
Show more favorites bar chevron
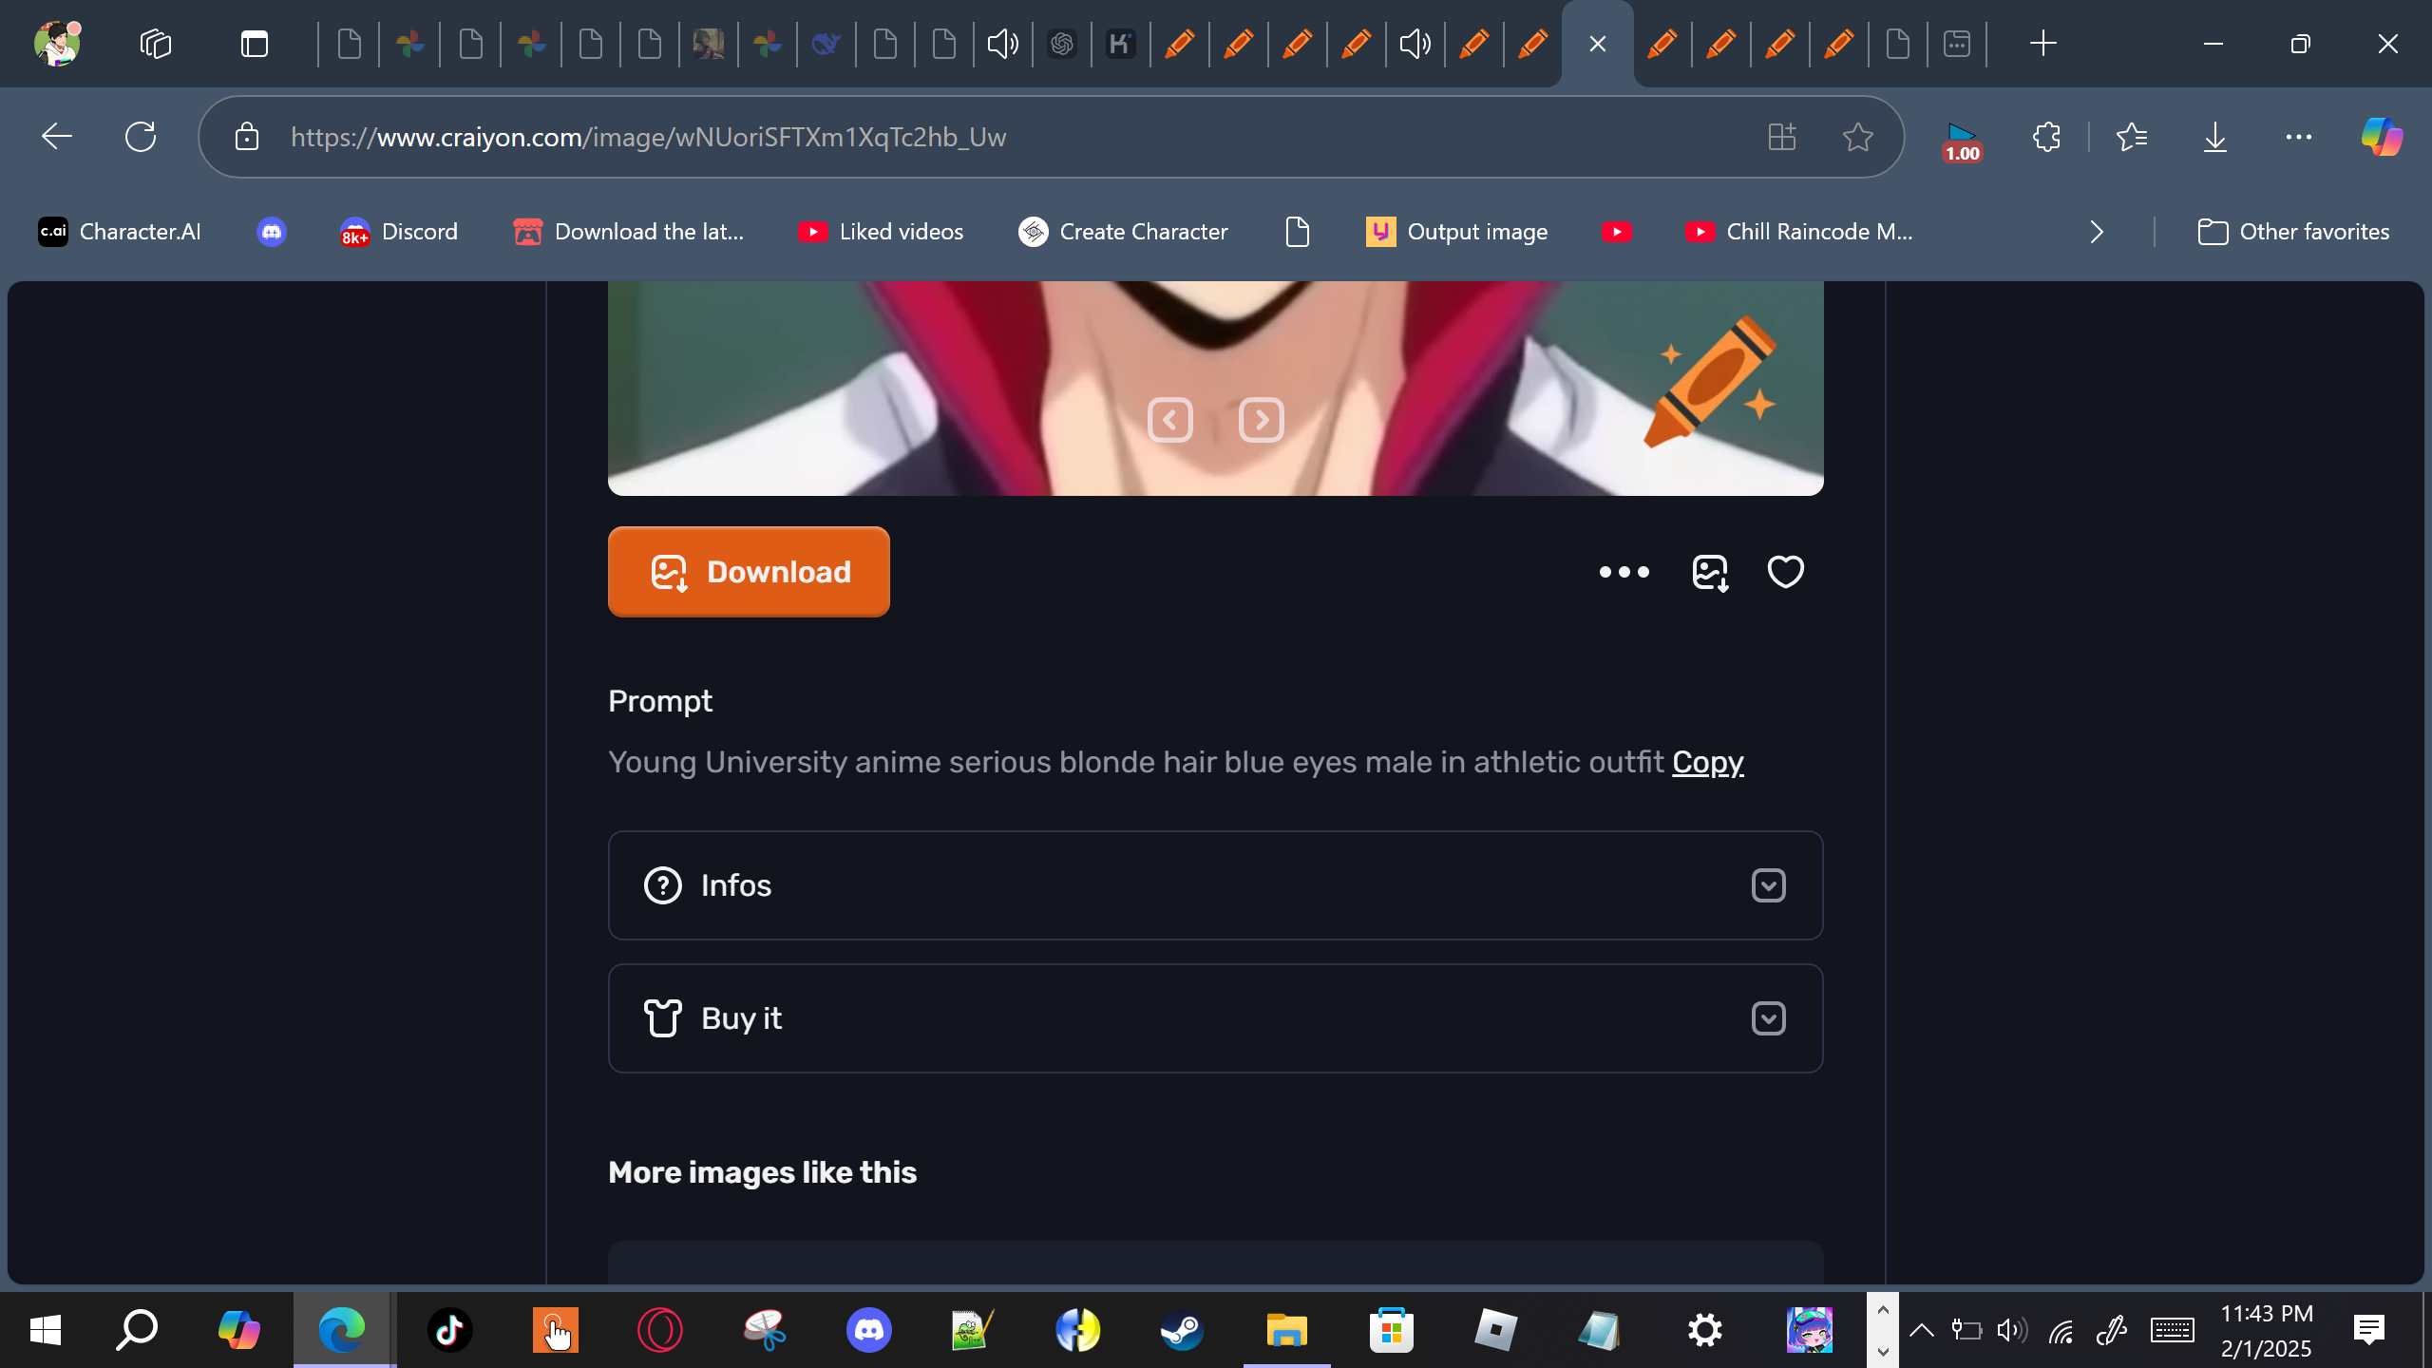[2097, 232]
